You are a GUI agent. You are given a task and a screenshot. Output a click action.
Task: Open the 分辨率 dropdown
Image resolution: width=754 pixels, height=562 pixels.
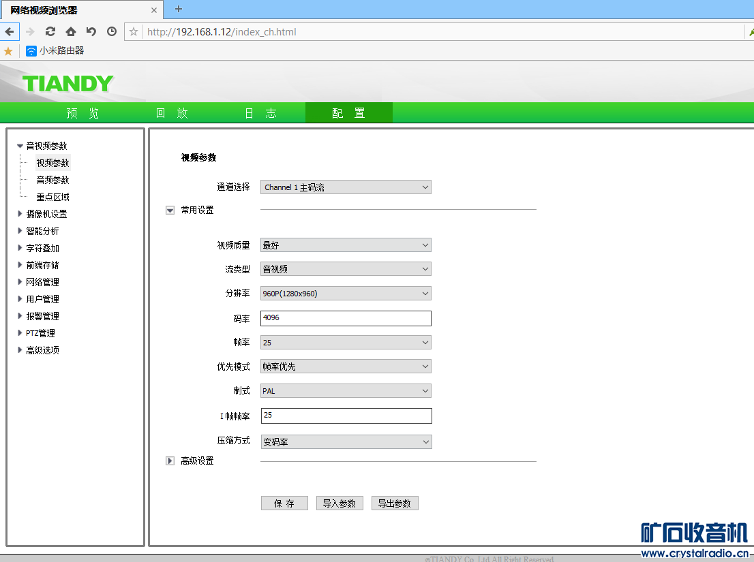346,294
